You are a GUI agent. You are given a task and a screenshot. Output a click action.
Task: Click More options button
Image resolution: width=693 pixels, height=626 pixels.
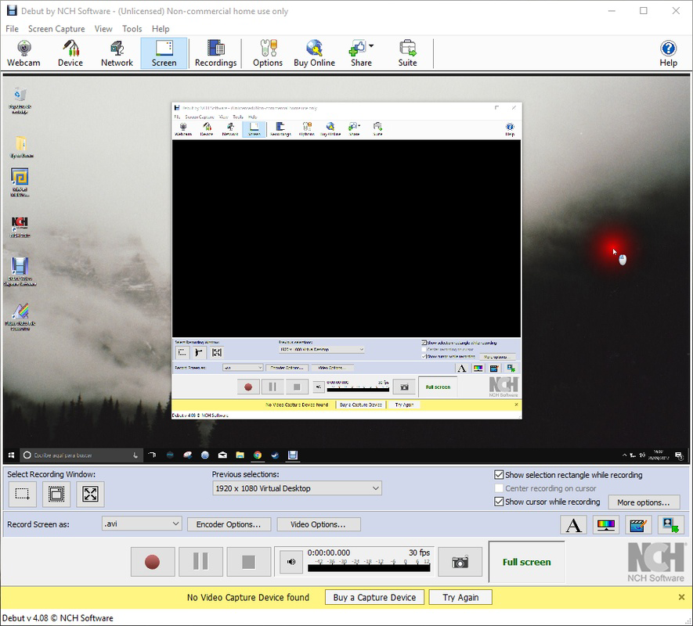644,502
